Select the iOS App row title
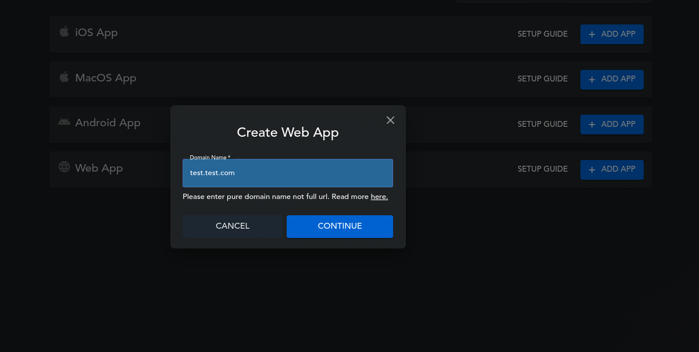The height and width of the screenshot is (352, 699). tap(97, 33)
